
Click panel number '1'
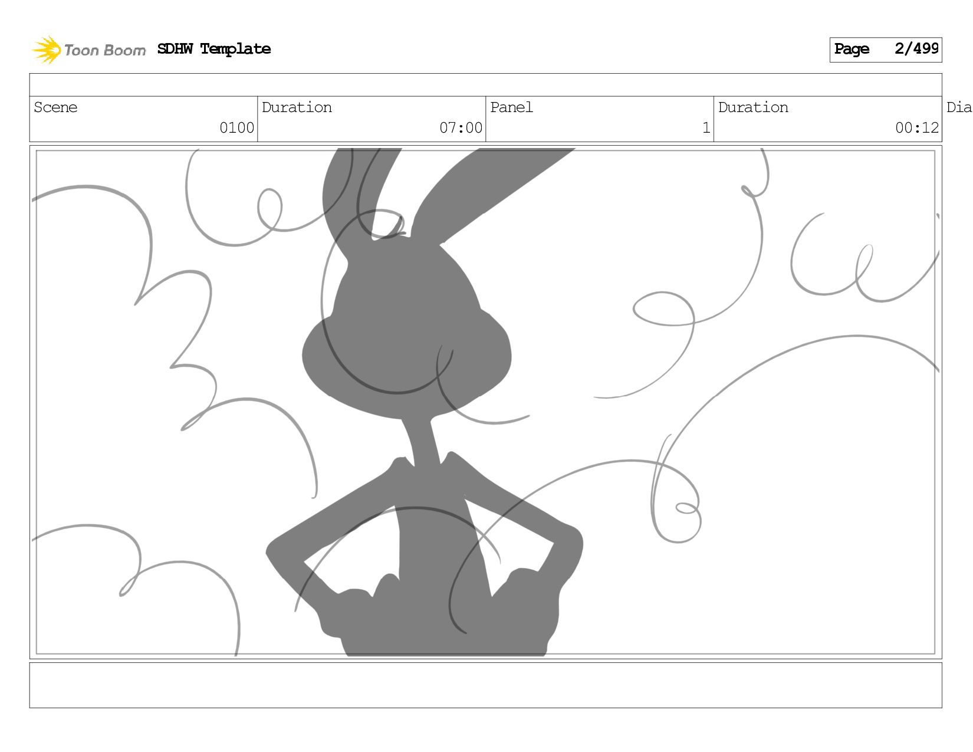pyautogui.click(x=706, y=128)
